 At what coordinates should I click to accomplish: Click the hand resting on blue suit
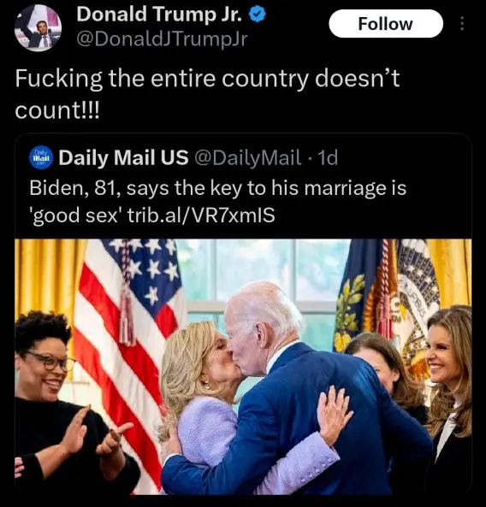tap(334, 414)
